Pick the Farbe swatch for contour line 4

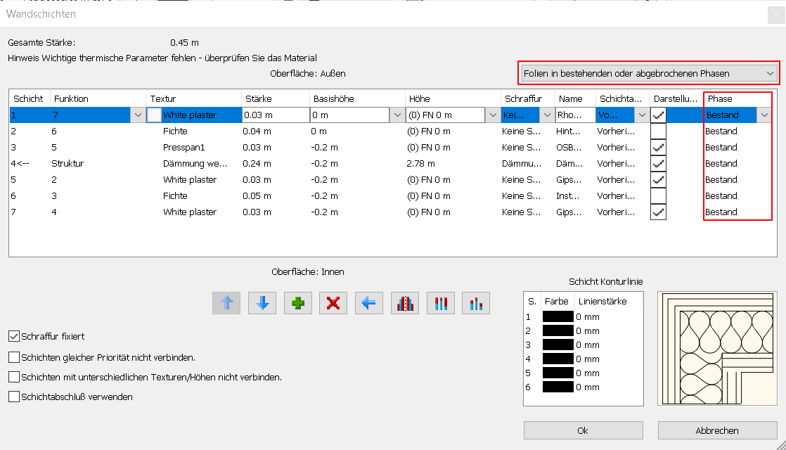tap(558, 359)
